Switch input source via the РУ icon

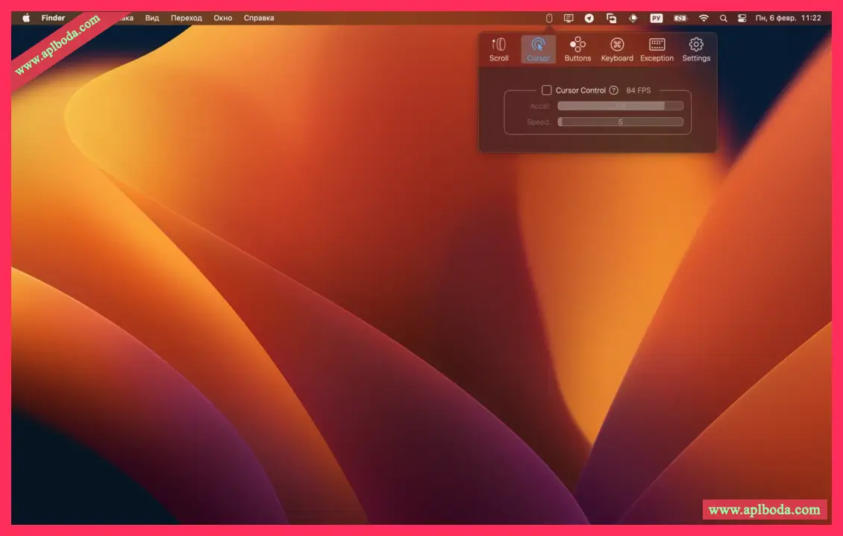(656, 18)
